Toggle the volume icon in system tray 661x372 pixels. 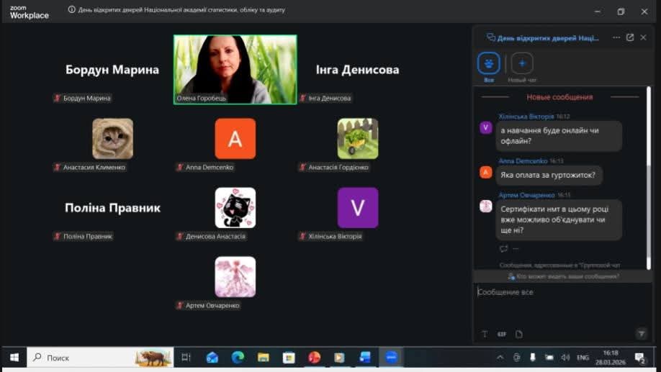[565, 357]
